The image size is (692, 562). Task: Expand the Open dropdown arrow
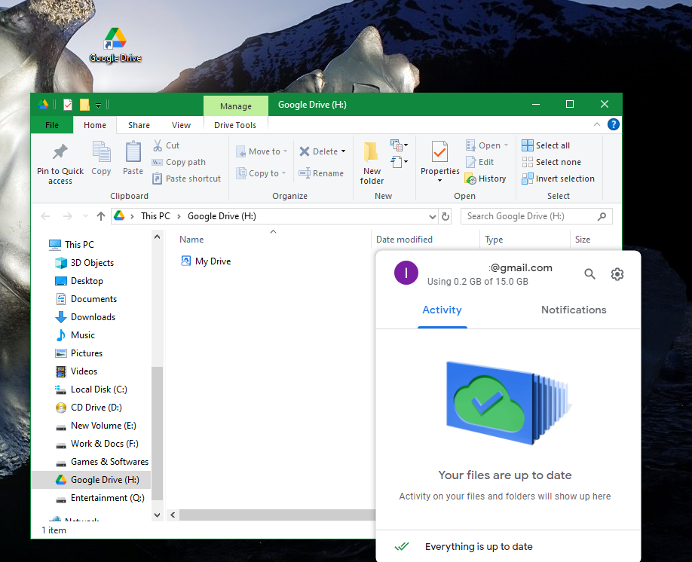click(507, 145)
